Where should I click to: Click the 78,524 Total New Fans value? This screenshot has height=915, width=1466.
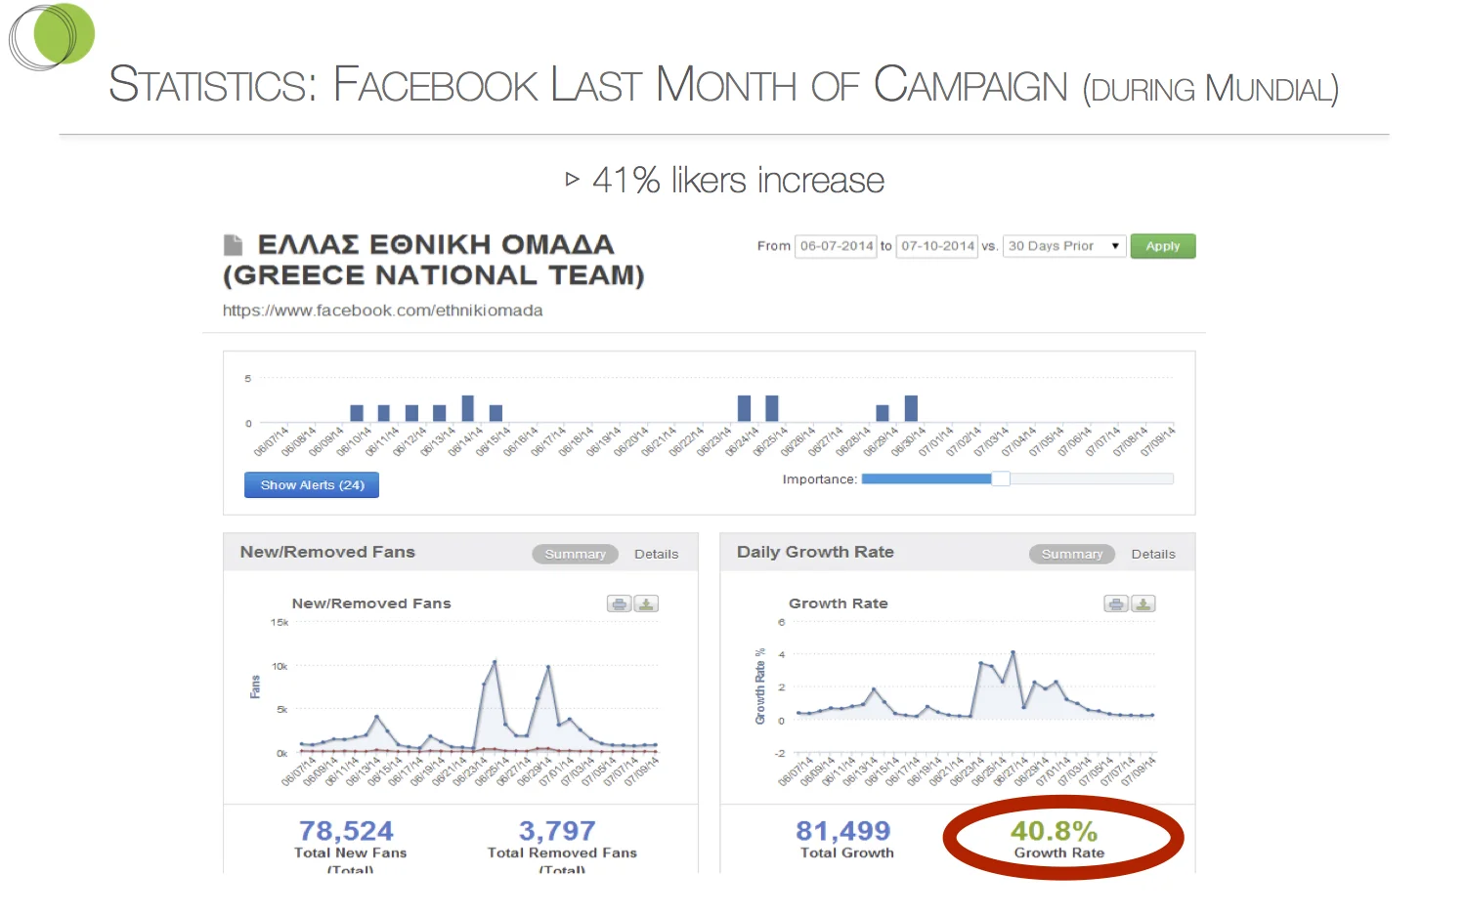(x=346, y=831)
